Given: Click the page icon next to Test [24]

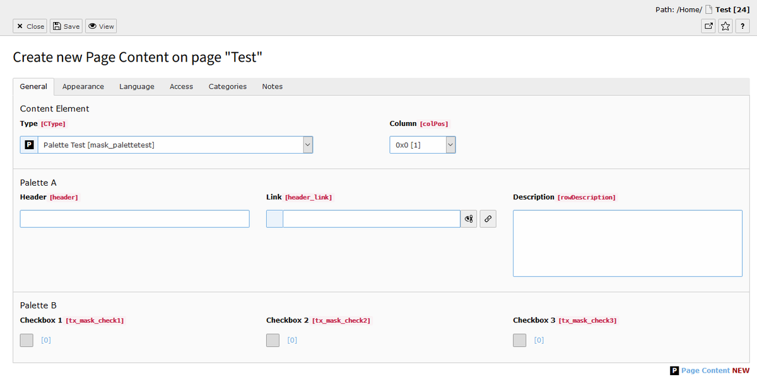Looking at the screenshot, I should tap(709, 9).
